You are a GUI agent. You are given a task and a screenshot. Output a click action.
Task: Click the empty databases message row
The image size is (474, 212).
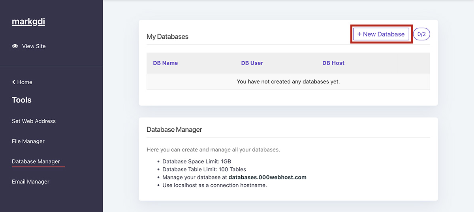pos(288,81)
